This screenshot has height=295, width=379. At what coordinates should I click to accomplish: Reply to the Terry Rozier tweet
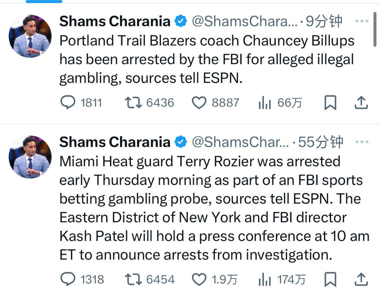[68, 280]
